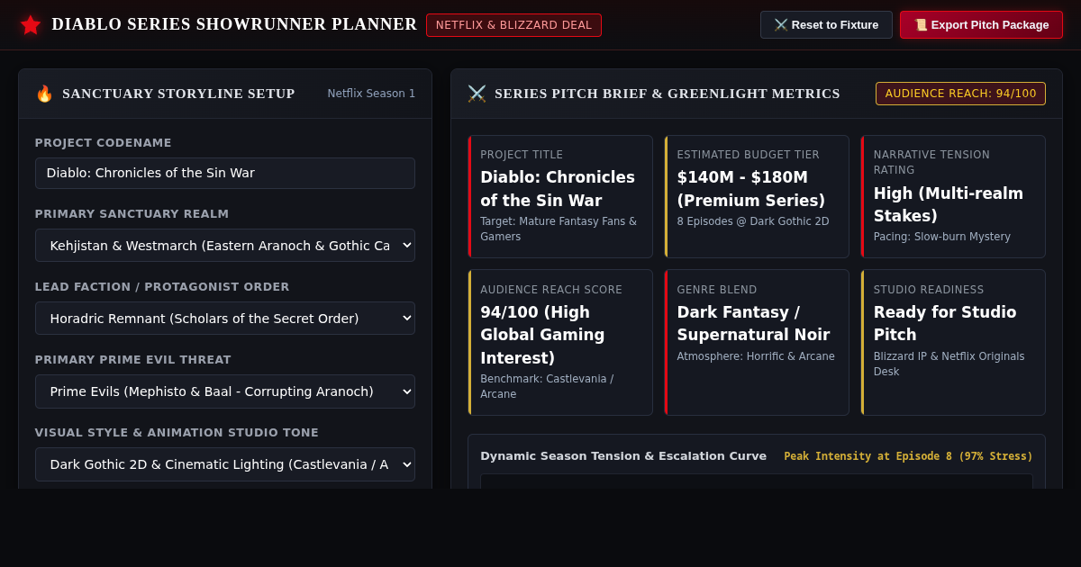Viewport: 1081px width, 567px height.
Task: Click Reset to Fixture button
Action: 826,25
